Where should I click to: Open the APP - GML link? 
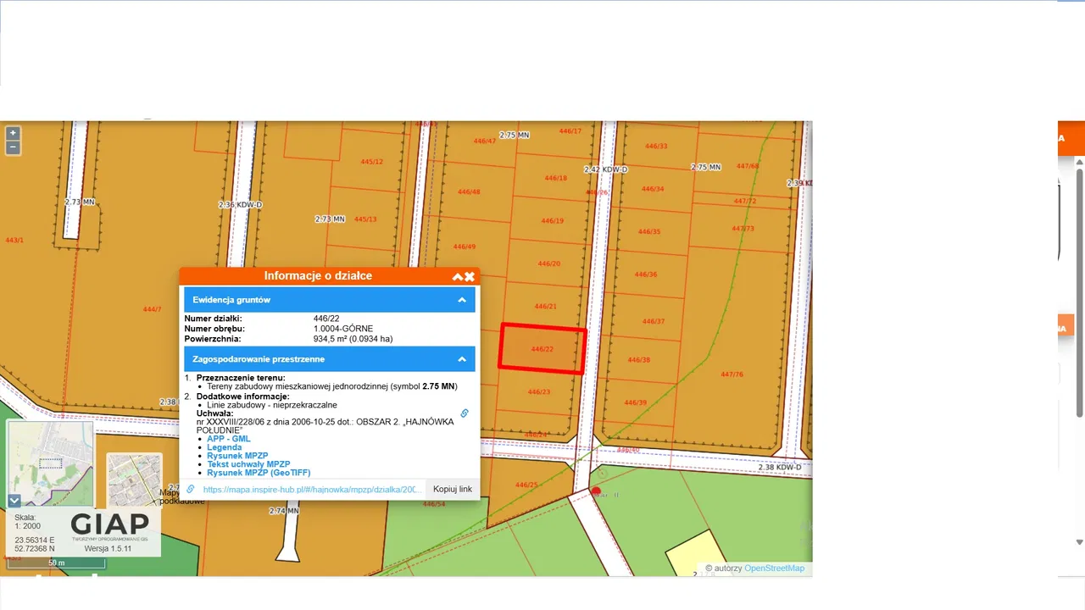228,439
